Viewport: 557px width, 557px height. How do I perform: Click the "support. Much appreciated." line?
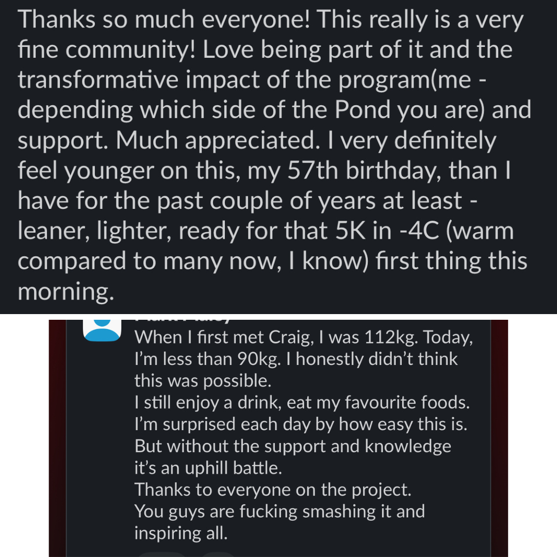click(x=257, y=140)
